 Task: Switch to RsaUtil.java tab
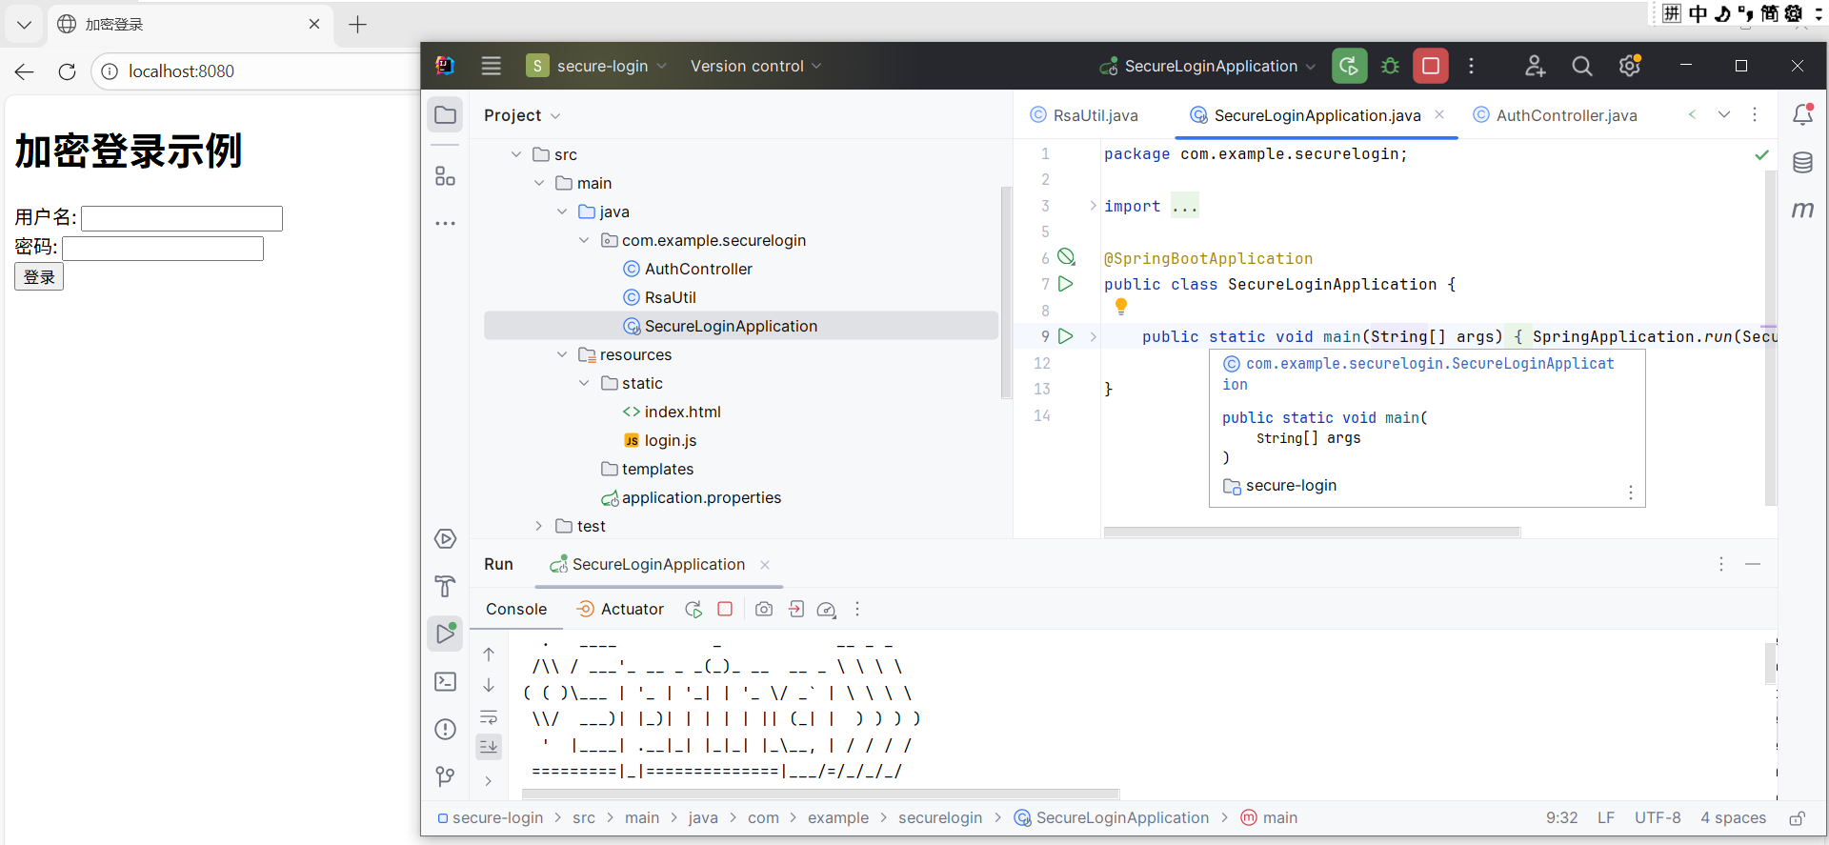[1084, 115]
